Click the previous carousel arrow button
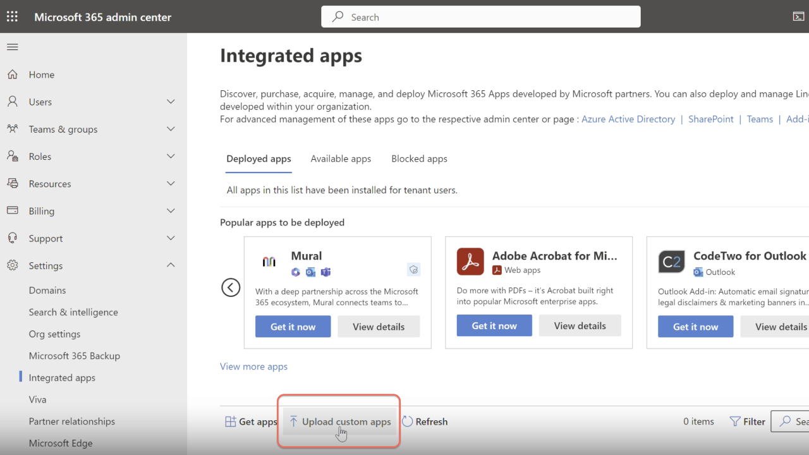 pyautogui.click(x=231, y=288)
